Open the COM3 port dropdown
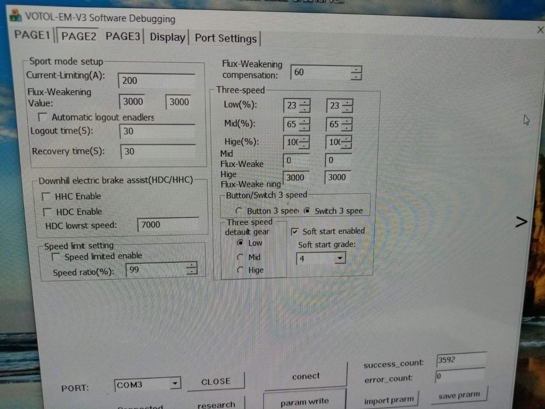 pyautogui.click(x=175, y=384)
